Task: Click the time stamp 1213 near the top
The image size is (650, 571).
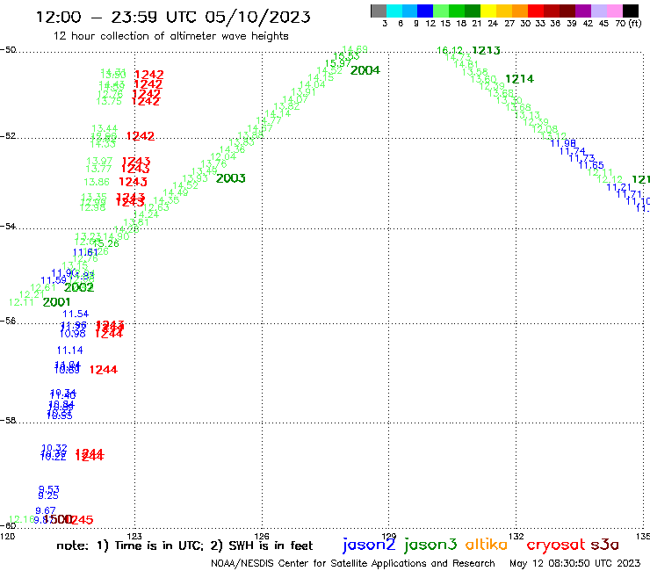Action: (x=486, y=51)
